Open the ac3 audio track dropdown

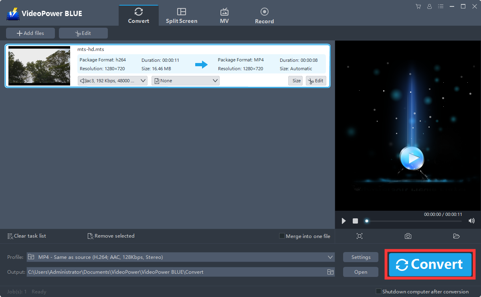112,80
